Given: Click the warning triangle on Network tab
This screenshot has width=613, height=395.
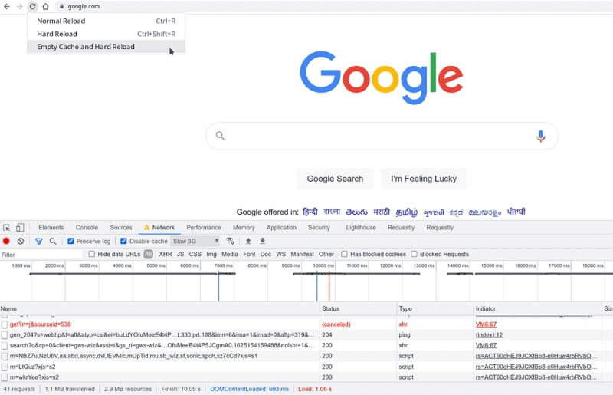Looking at the screenshot, I should [146, 228].
